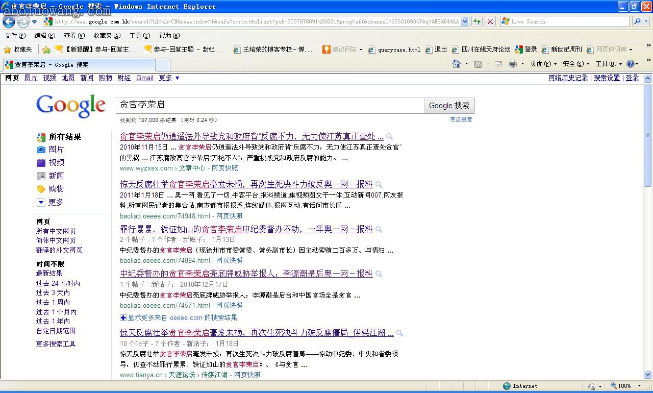
Task: Click the 过去 24 小时内 time filter
Action: pos(58,283)
